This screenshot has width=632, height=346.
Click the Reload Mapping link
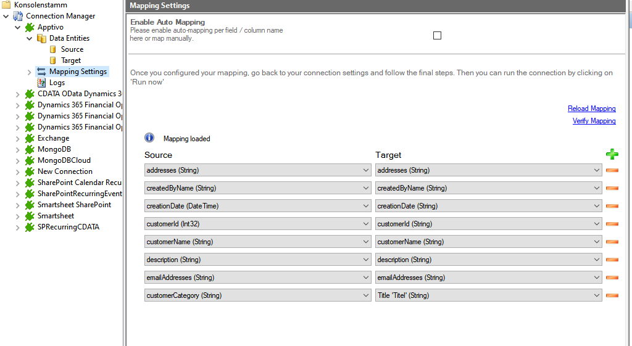[591, 109]
